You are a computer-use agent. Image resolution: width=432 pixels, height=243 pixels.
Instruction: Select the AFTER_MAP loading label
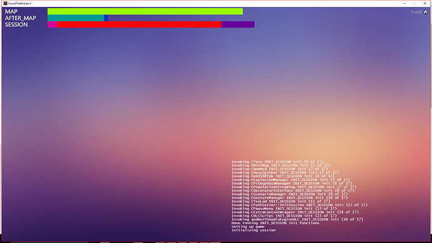(x=21, y=18)
